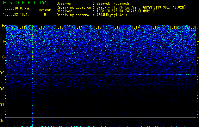
Task: Click the kHz axis unit label
Action: [3, 26]
